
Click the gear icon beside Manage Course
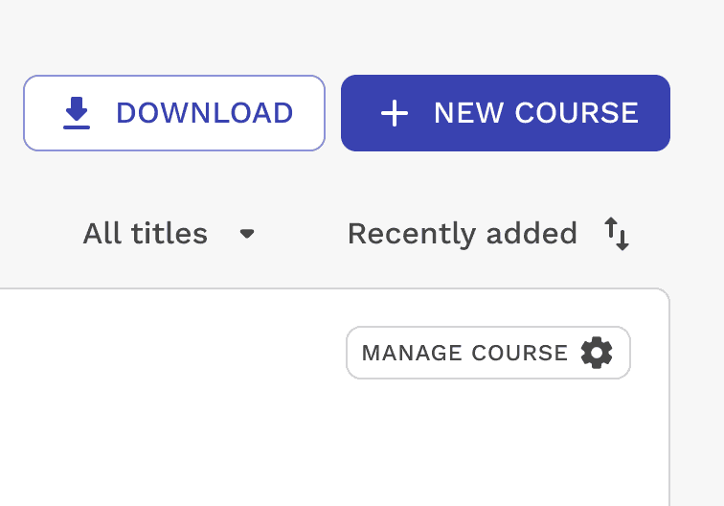(x=597, y=353)
